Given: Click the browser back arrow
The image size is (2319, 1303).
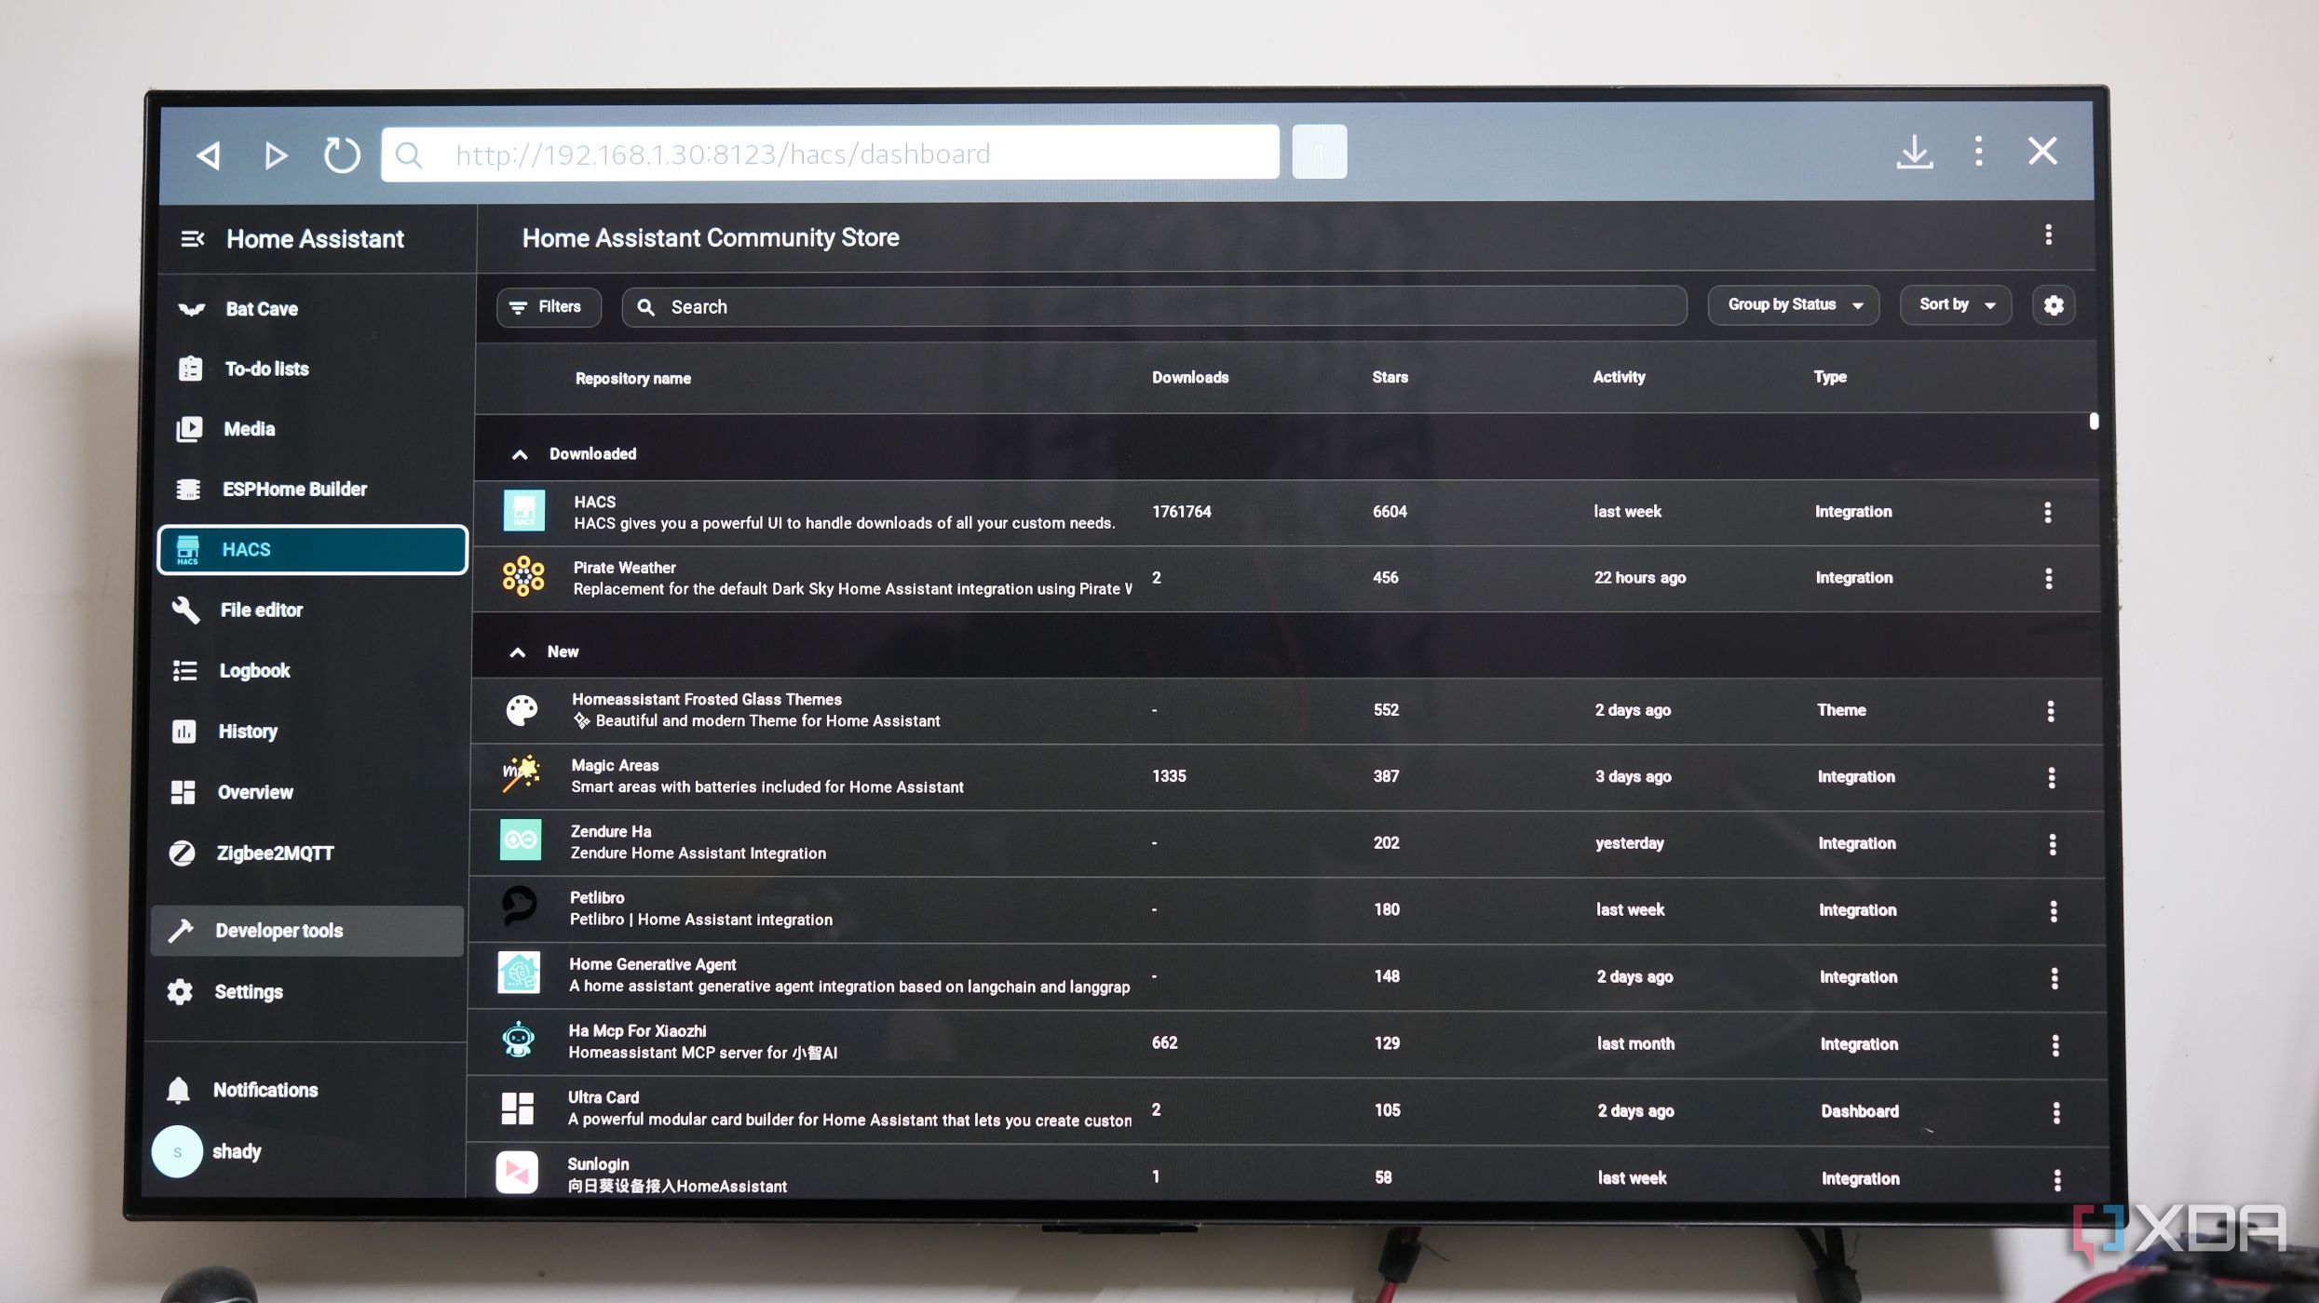Looking at the screenshot, I should point(209,154).
